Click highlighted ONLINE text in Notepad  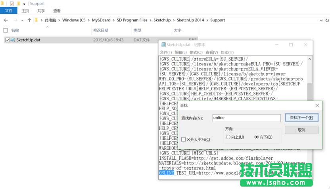coord(167,173)
